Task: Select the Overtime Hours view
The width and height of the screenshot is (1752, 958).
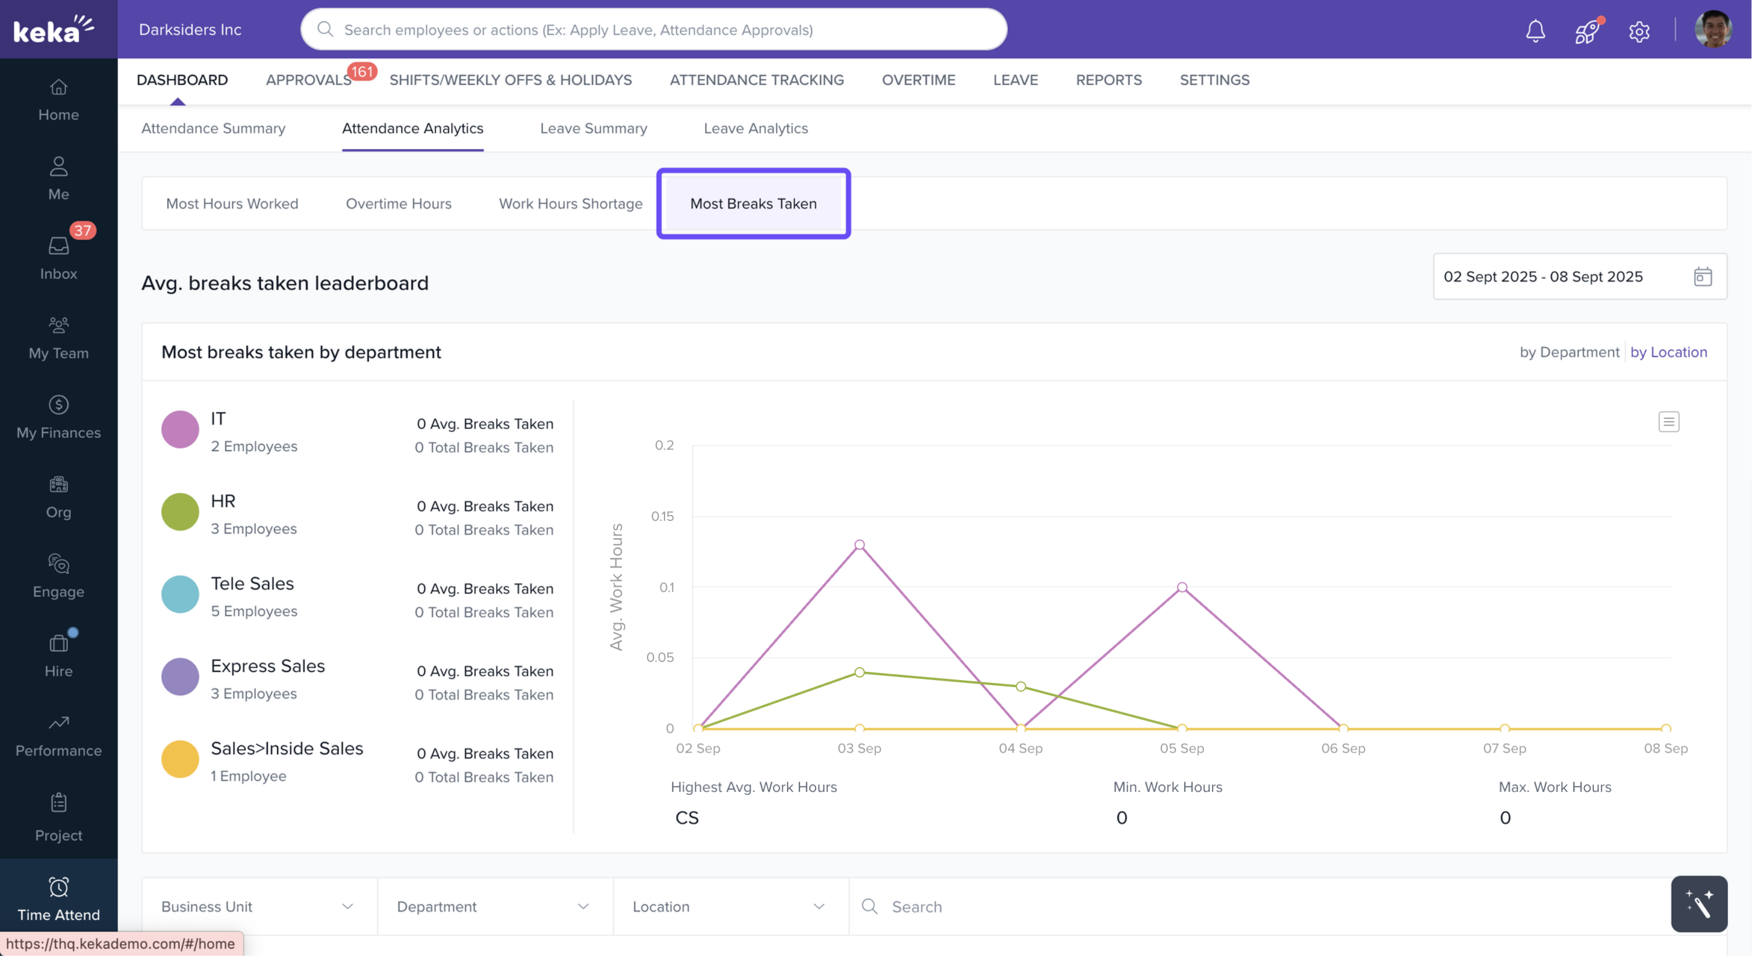Action: [398, 204]
